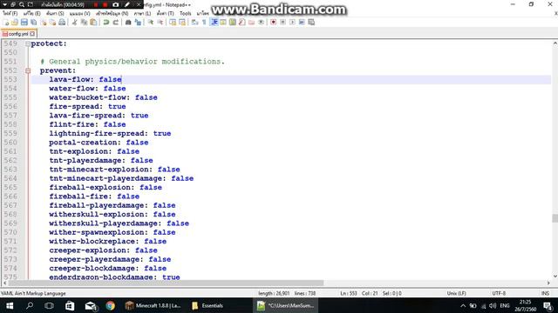Screen dimensions: 558x313
Task: Open Minecraft 1.8.8 taskbar button
Action: coord(153,305)
